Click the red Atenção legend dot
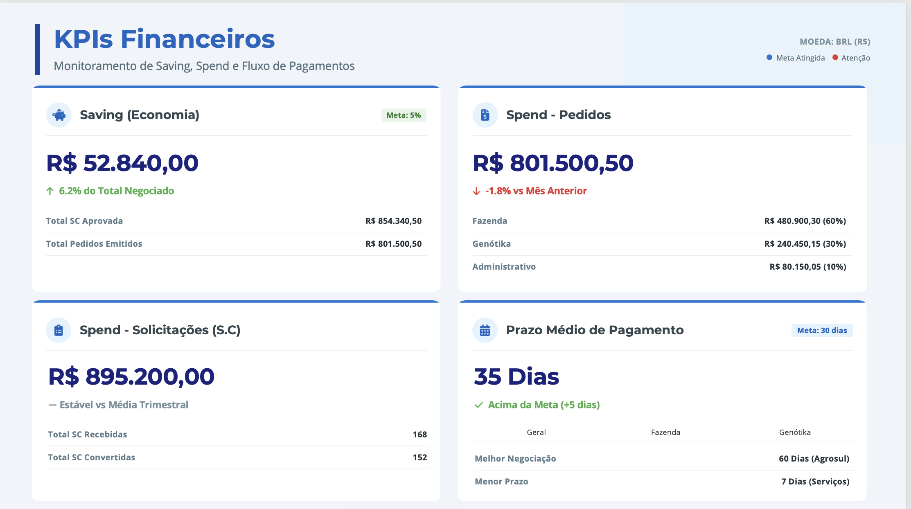Screen dimensions: 911x509 point(835,58)
